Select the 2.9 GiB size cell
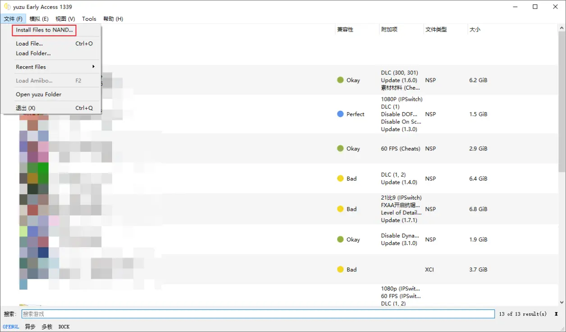 (478, 148)
